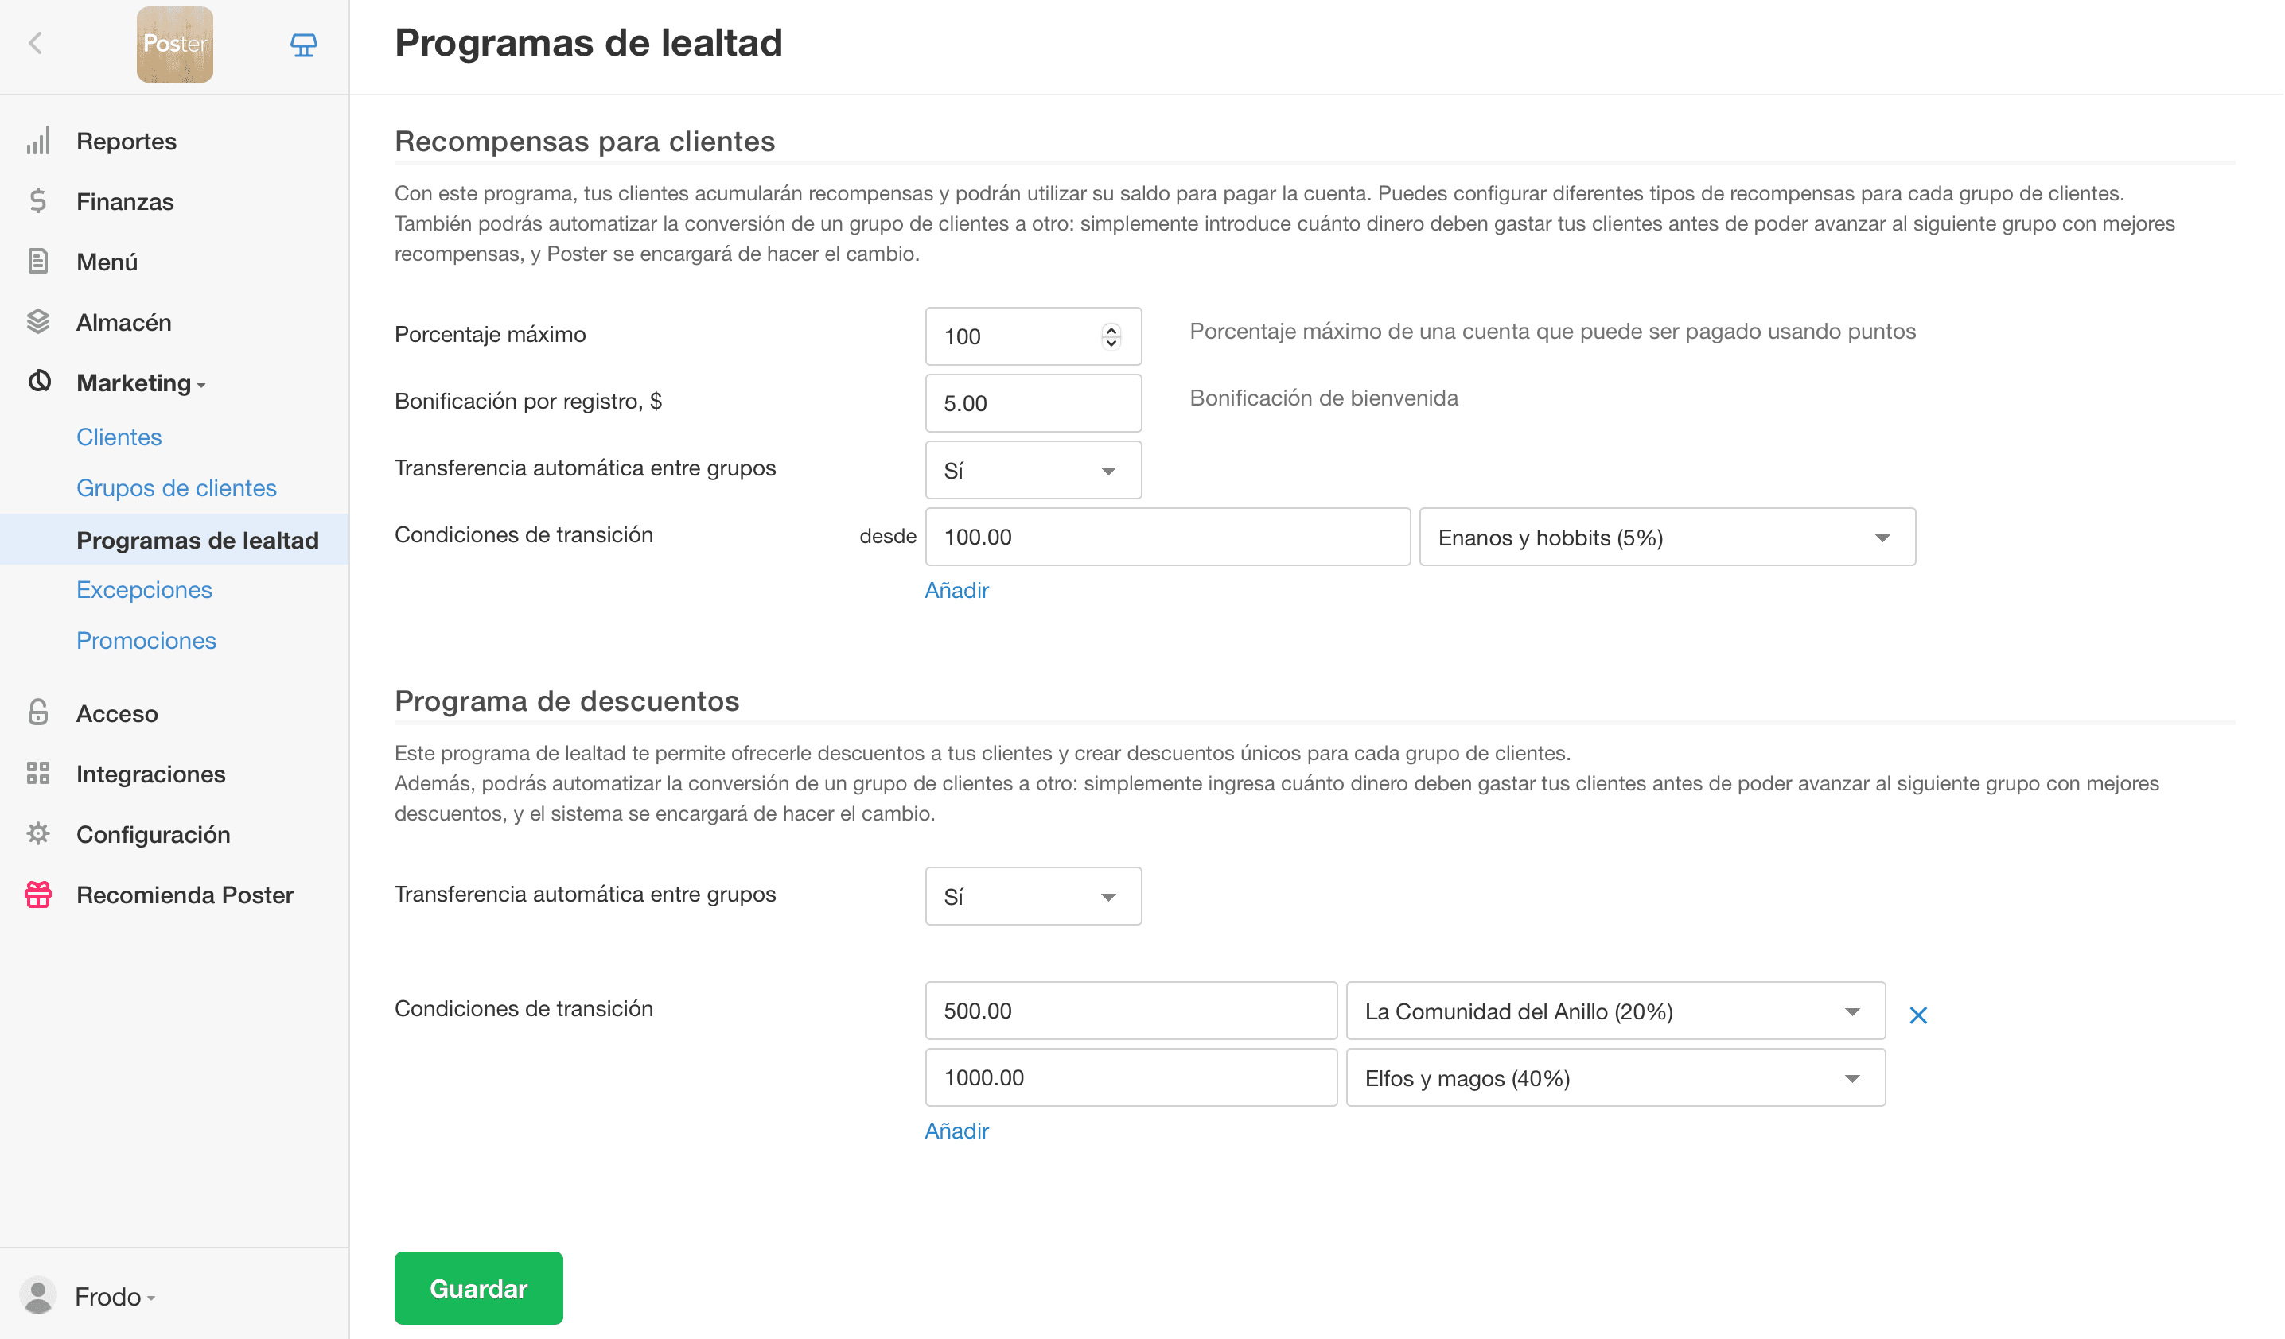Click the Finanzas dollar icon

click(x=38, y=201)
